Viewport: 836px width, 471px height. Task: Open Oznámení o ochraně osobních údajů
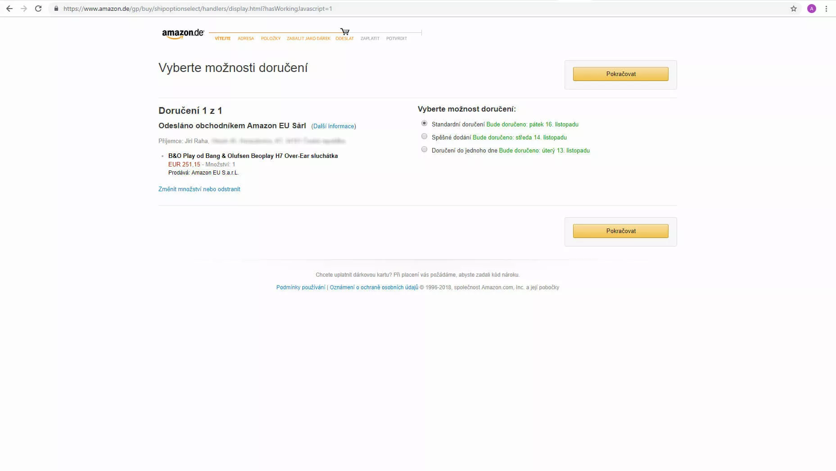click(374, 287)
